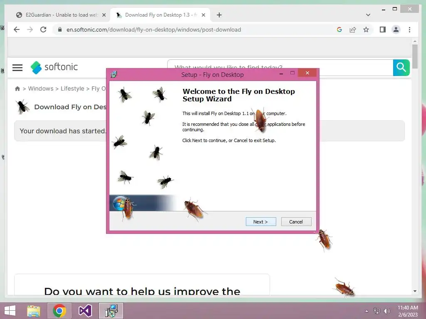The image size is (426, 319).
Task: Show hidden system tray icons
Action: point(367,311)
